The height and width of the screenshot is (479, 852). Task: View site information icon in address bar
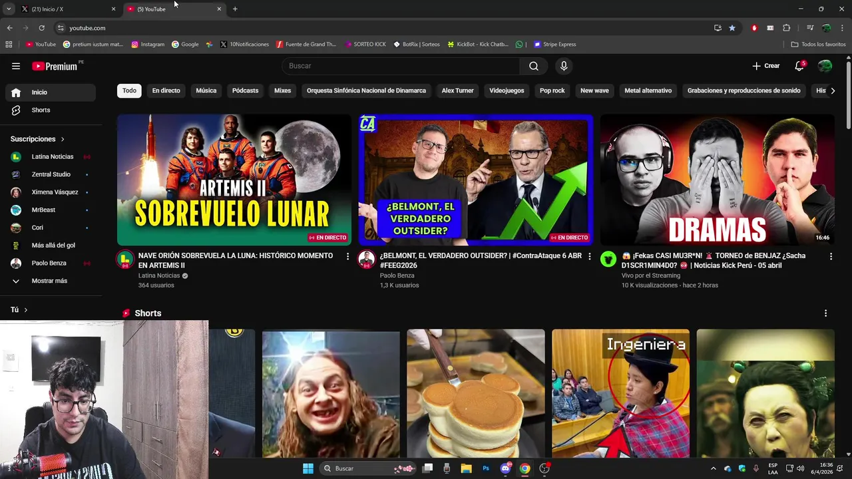pos(61,28)
